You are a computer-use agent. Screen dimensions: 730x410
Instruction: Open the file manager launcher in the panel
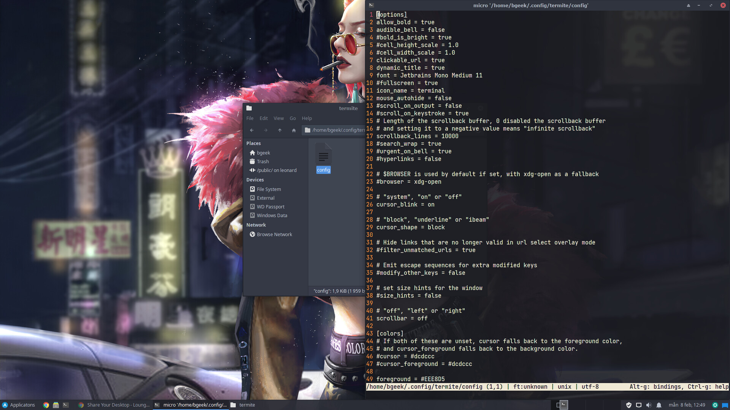click(56, 405)
